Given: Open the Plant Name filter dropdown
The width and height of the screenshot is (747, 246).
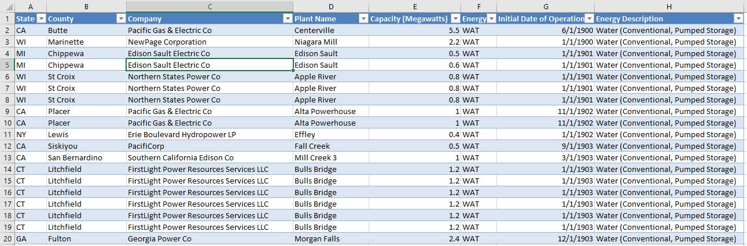Looking at the screenshot, I should 363,19.
